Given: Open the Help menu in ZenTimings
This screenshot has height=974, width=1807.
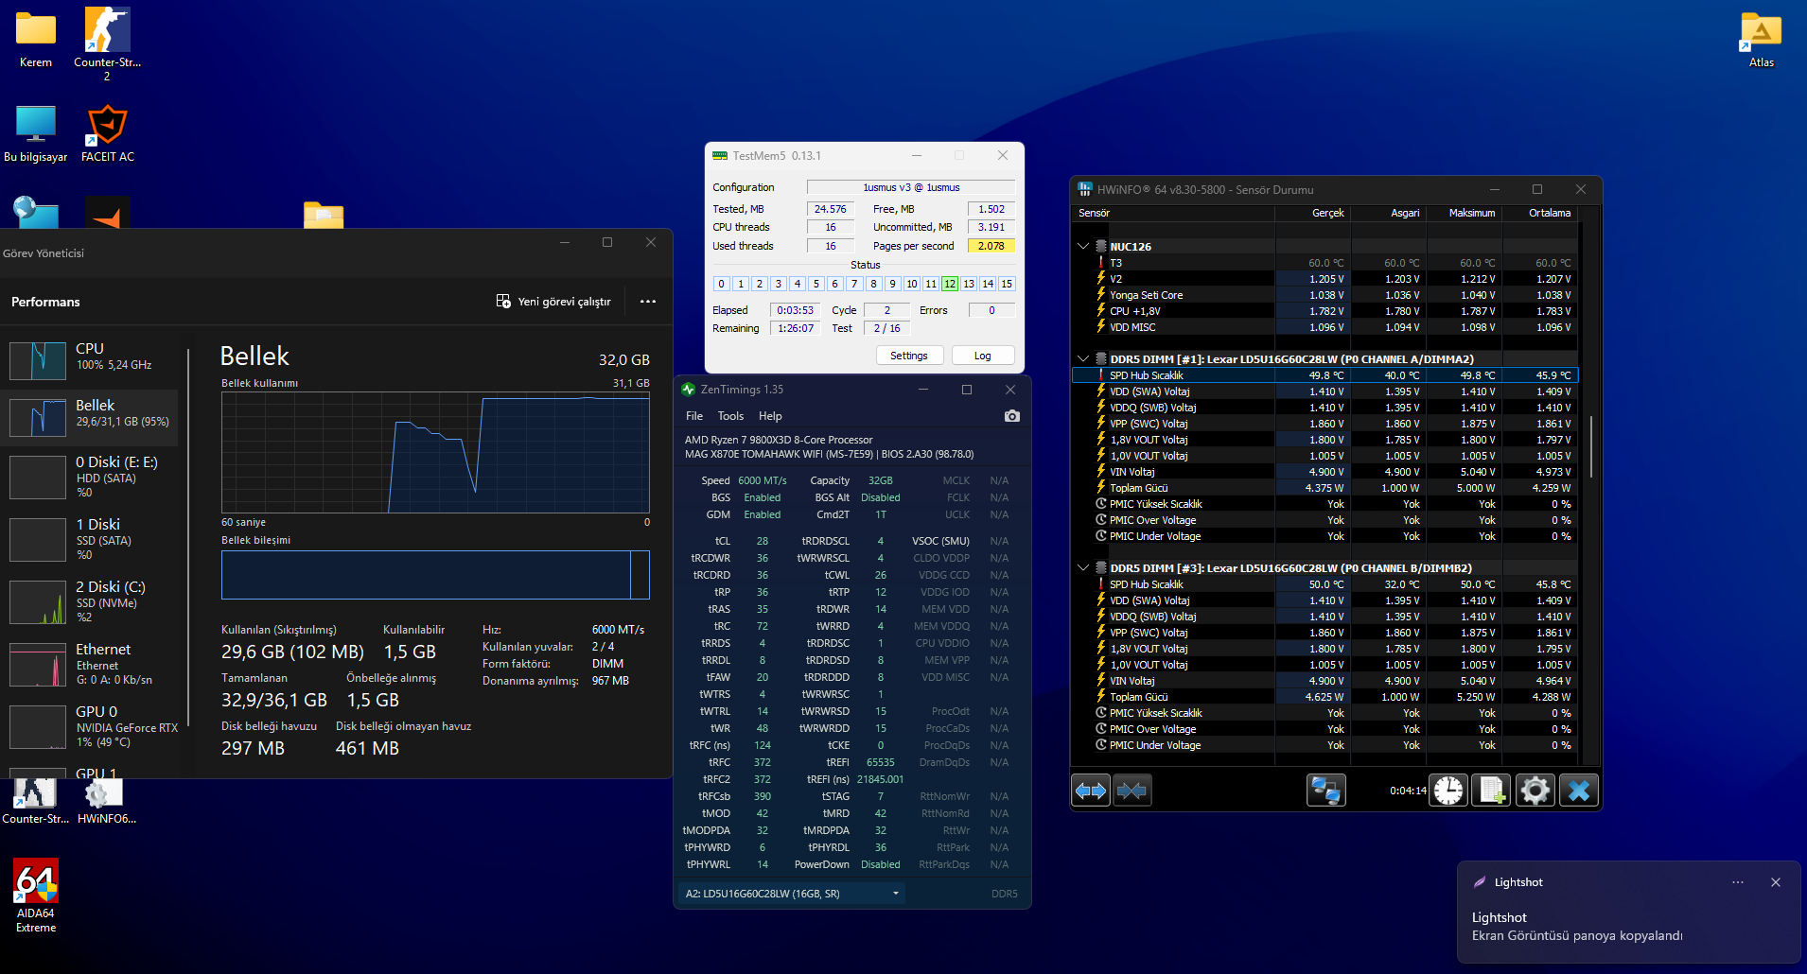Looking at the screenshot, I should click(x=770, y=416).
